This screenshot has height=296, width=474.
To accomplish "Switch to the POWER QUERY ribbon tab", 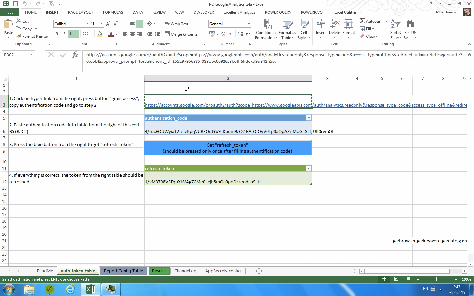I will (x=278, y=12).
